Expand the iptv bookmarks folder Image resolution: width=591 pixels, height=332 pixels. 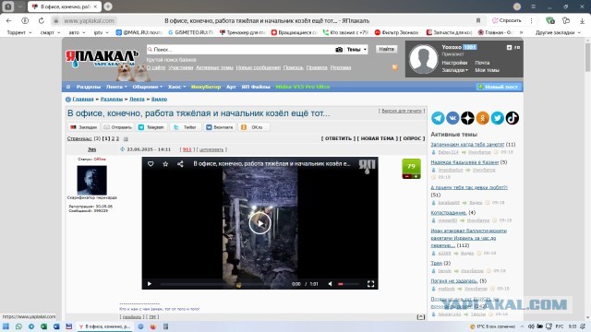(101, 32)
